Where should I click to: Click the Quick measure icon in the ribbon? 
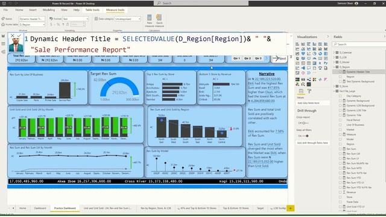(x=159, y=18)
